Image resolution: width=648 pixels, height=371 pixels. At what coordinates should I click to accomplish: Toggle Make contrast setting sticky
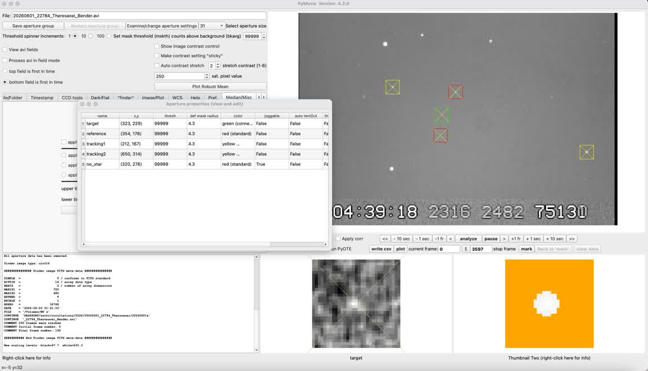156,56
